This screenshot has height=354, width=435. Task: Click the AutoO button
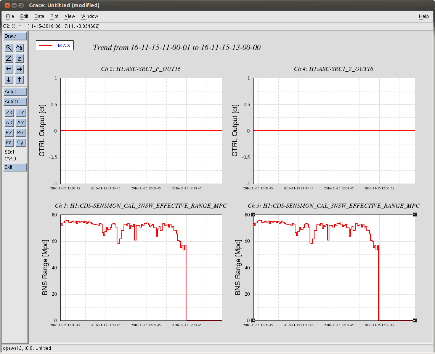[x=15, y=102]
